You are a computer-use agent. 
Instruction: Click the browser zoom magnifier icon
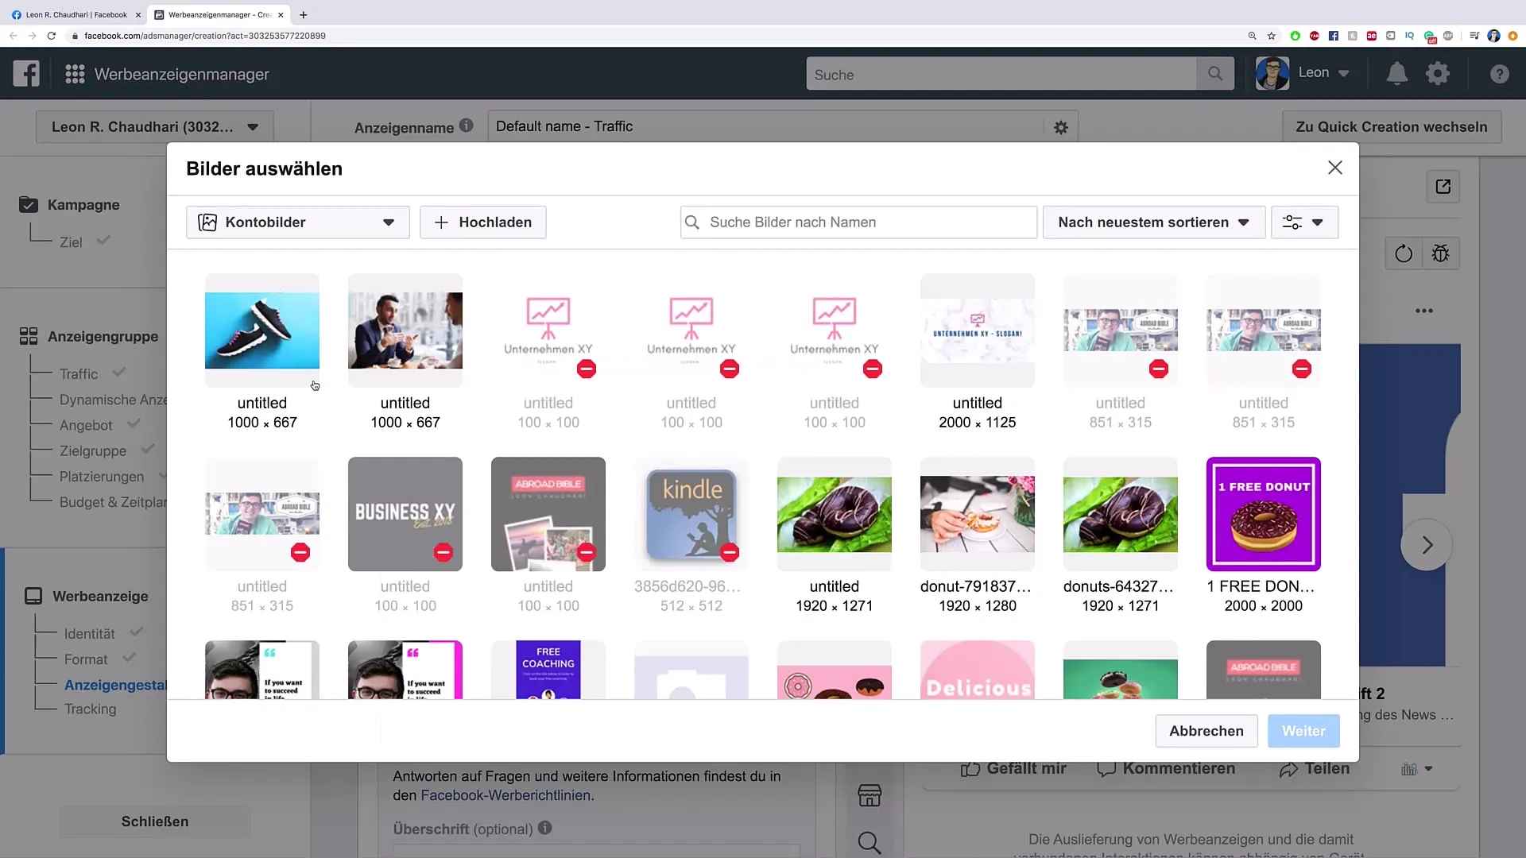click(x=1253, y=36)
